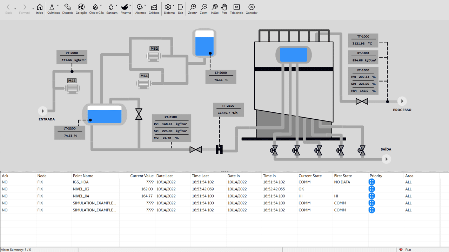
Task: Select the Pan hand tool
Action: pyautogui.click(x=224, y=7)
